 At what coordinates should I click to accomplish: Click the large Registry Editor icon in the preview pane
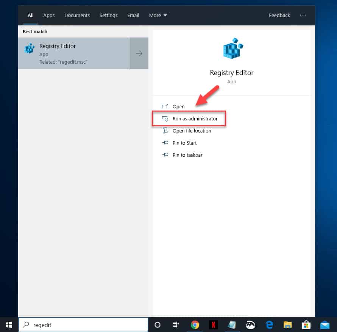[233, 48]
